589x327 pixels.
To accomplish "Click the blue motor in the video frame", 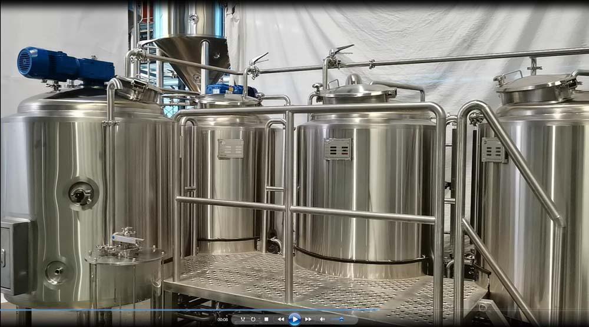I will pos(65,66).
